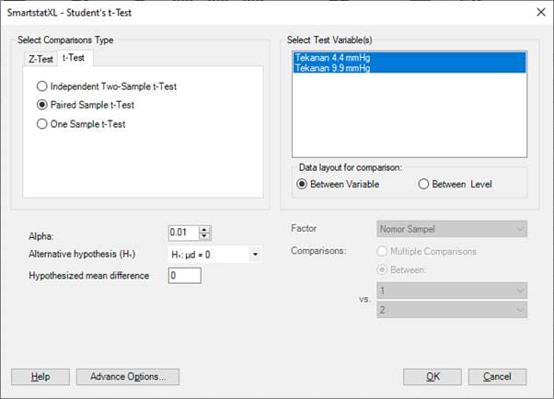Close the dialog with title bar X
The width and height of the screenshot is (554, 399).
pos(537,12)
